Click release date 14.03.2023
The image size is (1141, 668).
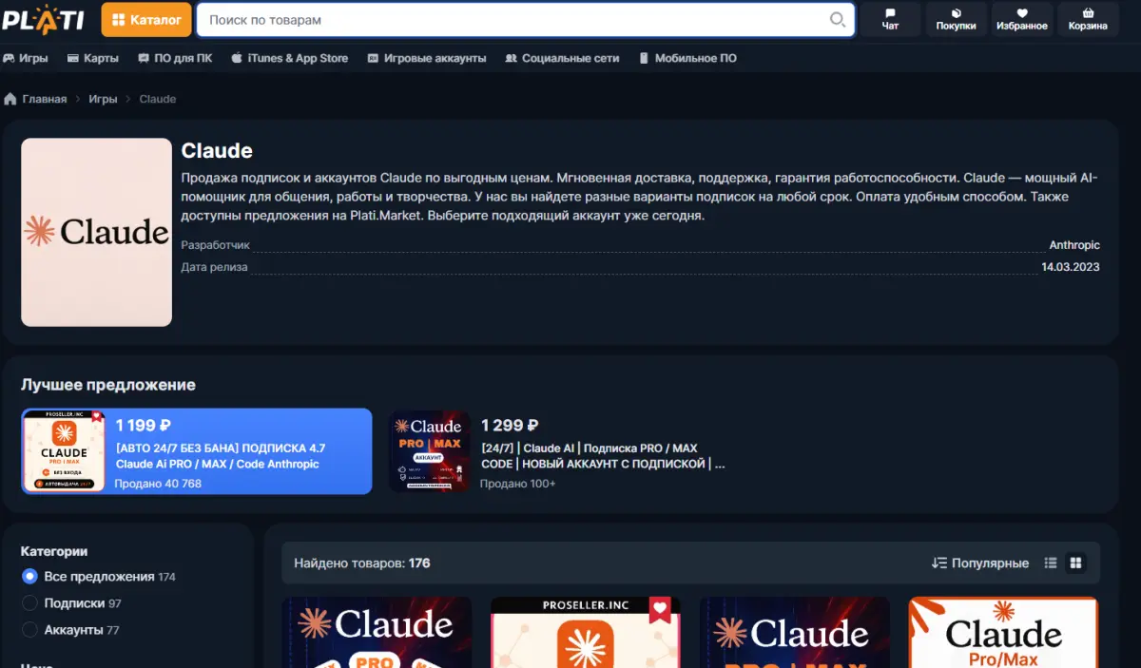click(1070, 267)
